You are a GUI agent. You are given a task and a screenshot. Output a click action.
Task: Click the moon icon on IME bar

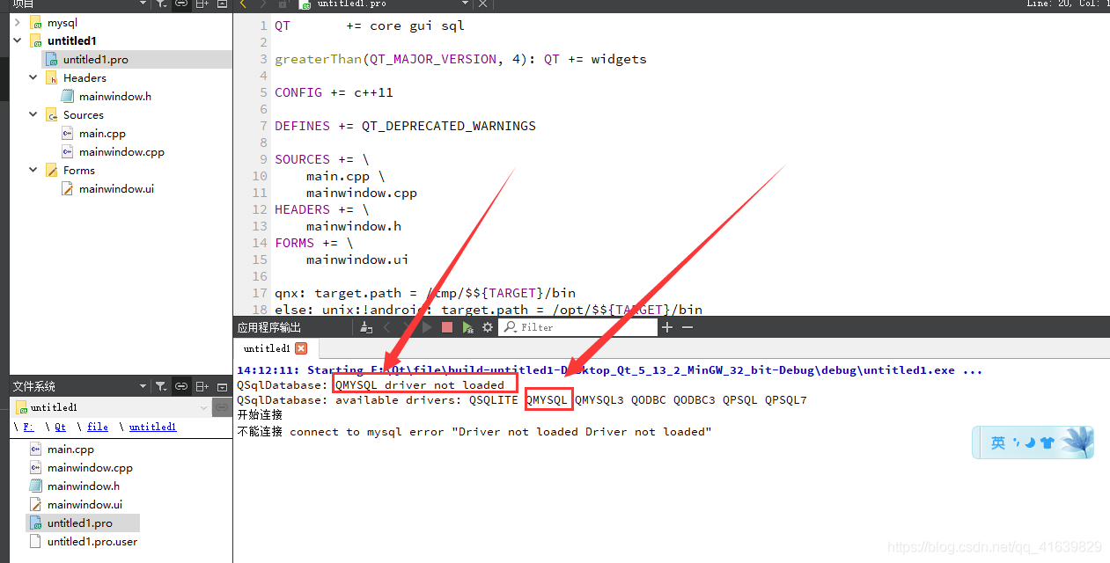[1029, 442]
